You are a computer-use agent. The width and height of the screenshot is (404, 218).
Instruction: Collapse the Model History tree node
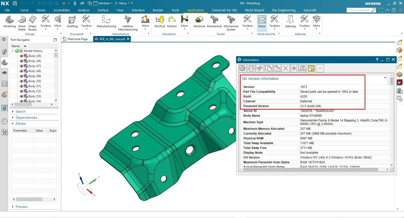[x=12, y=51]
